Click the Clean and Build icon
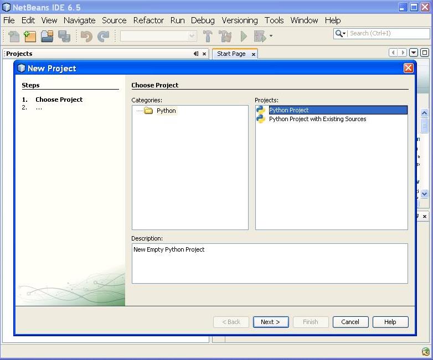 pyautogui.click(x=225, y=36)
